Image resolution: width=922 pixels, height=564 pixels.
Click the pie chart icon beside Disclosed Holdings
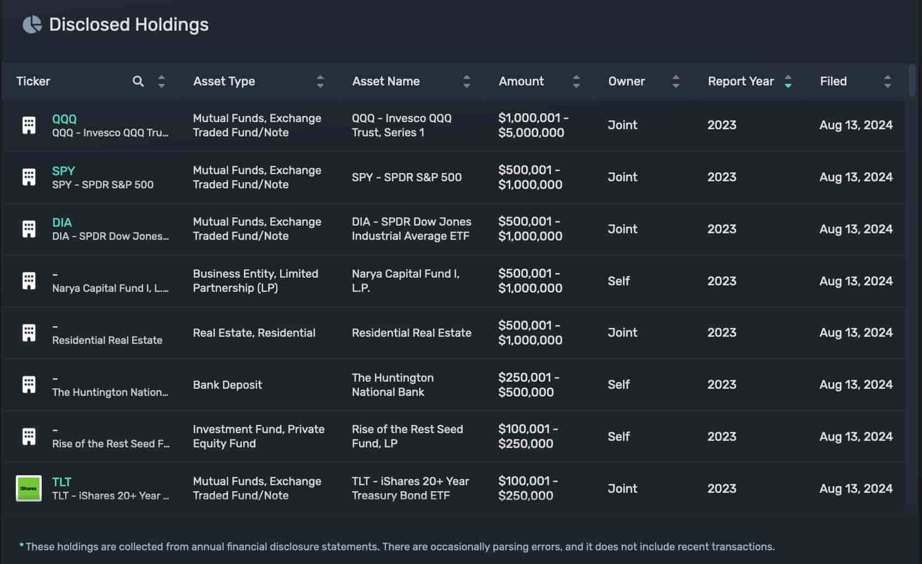click(x=32, y=24)
